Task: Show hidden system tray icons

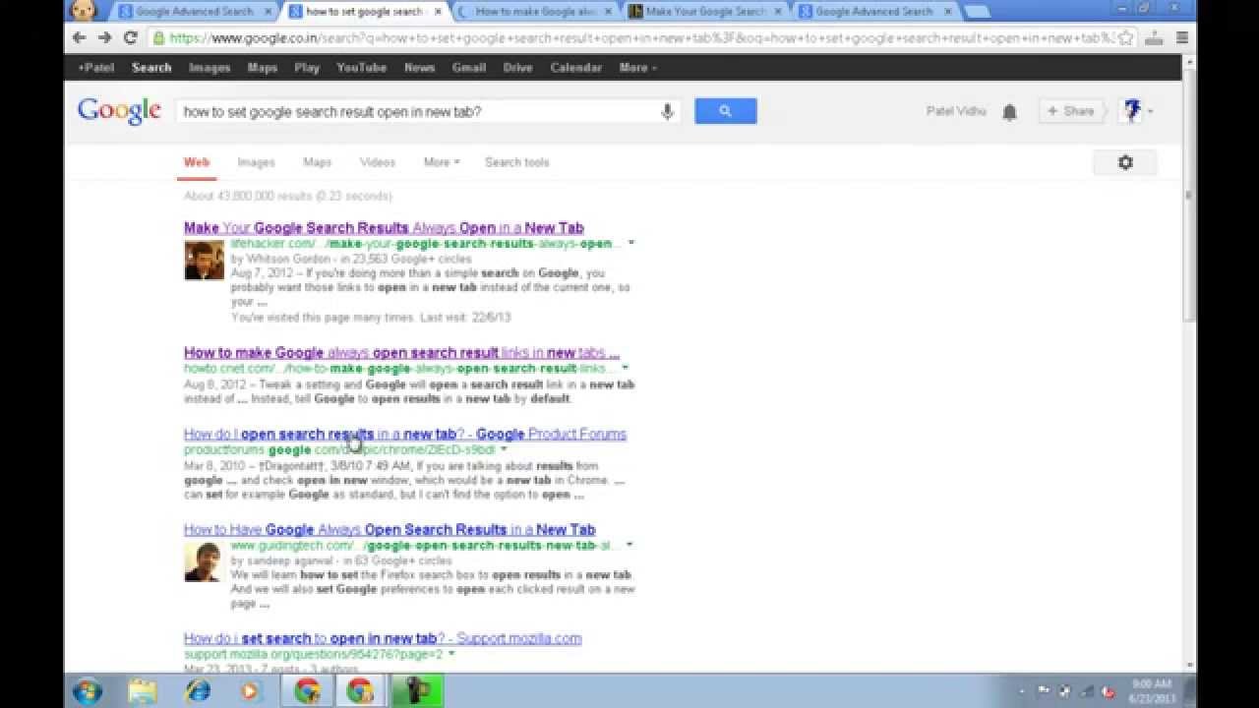Action: point(1023,692)
